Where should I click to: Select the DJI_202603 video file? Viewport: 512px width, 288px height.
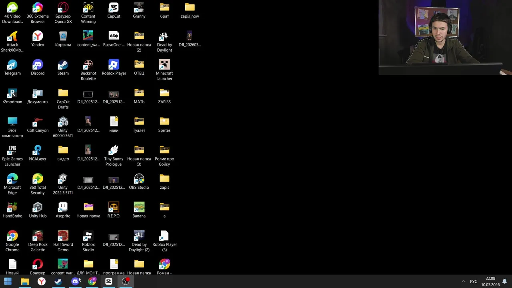pyautogui.click(x=190, y=39)
